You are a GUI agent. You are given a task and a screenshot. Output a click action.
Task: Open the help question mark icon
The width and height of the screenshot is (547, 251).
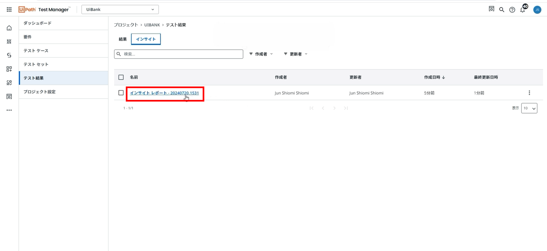[512, 10]
